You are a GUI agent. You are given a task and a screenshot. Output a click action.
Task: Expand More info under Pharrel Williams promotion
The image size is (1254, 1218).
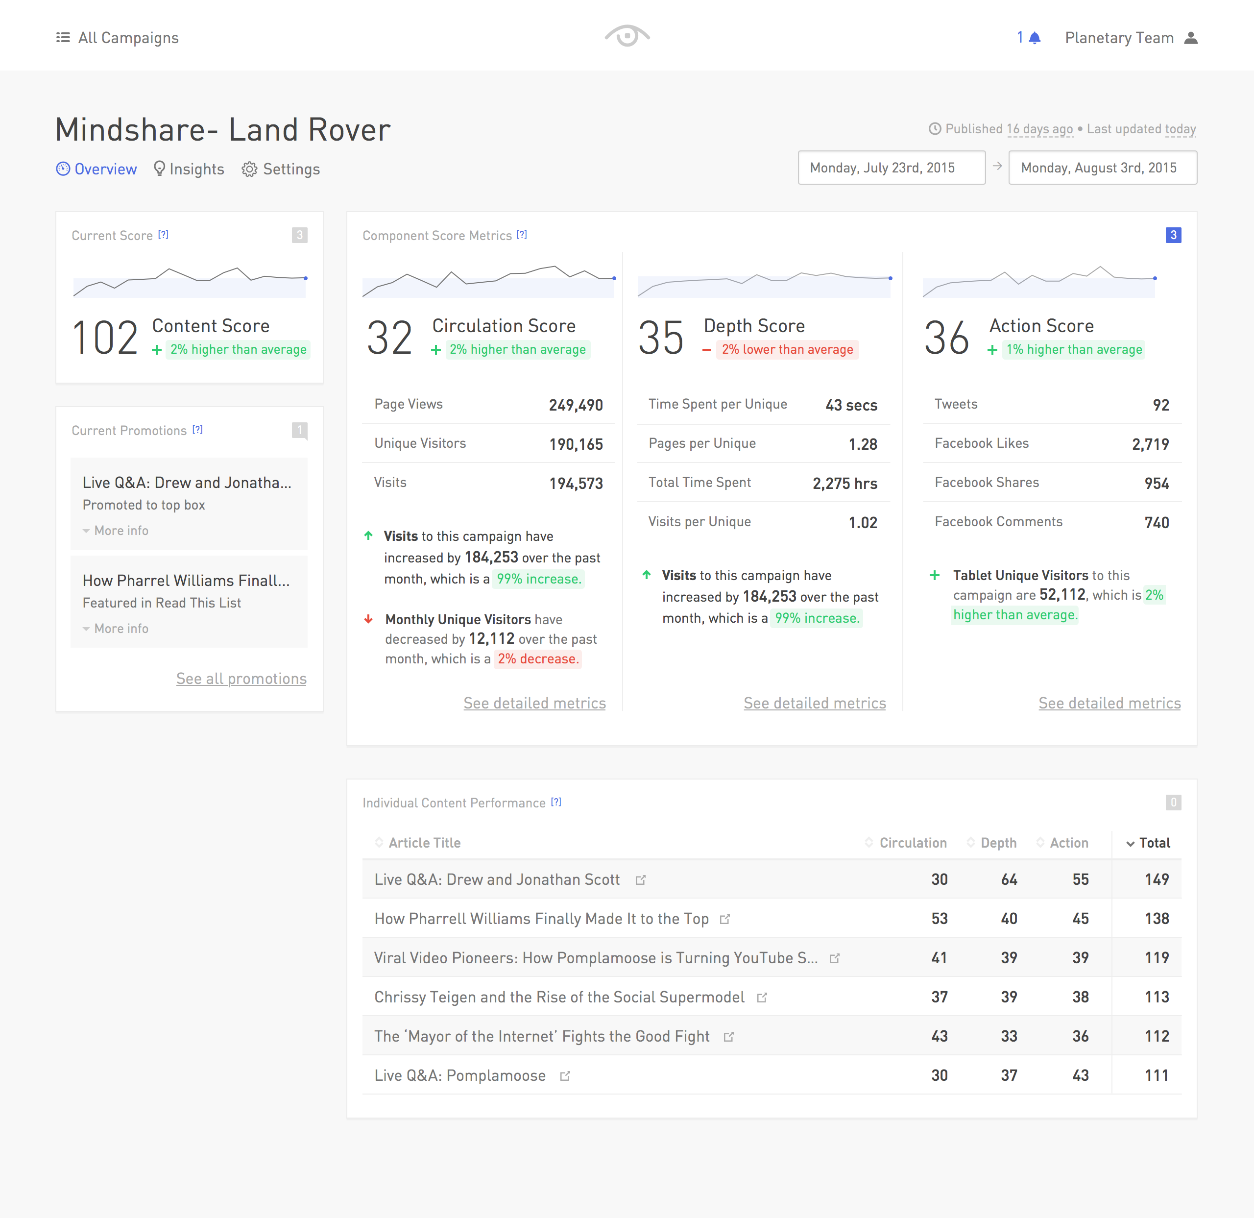click(x=116, y=629)
